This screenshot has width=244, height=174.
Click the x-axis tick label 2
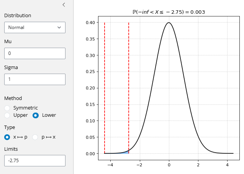tap(198, 165)
